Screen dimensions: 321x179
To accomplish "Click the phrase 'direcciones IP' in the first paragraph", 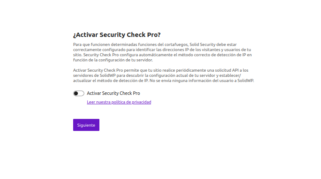I will 192,50.
